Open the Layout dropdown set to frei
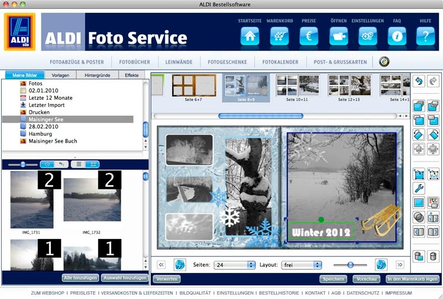Screen dimensions: 443x299 [301, 265]
